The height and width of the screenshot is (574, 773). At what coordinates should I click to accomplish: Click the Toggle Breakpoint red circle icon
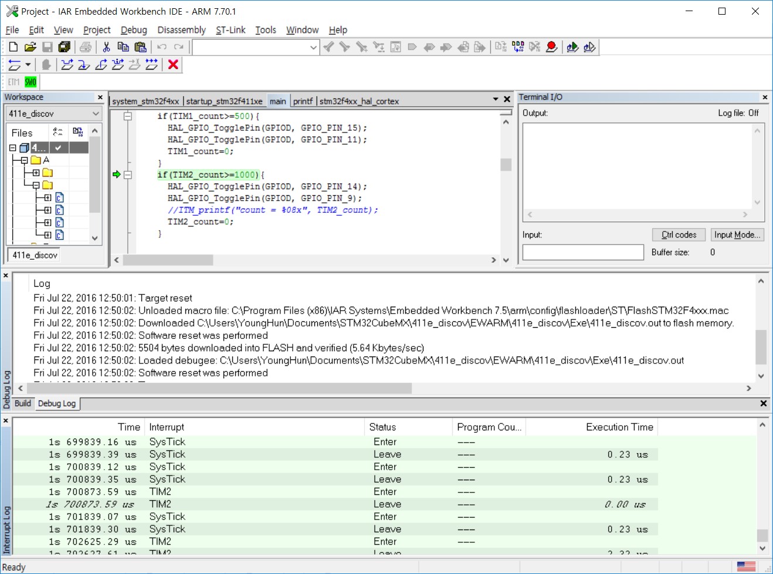coord(551,47)
